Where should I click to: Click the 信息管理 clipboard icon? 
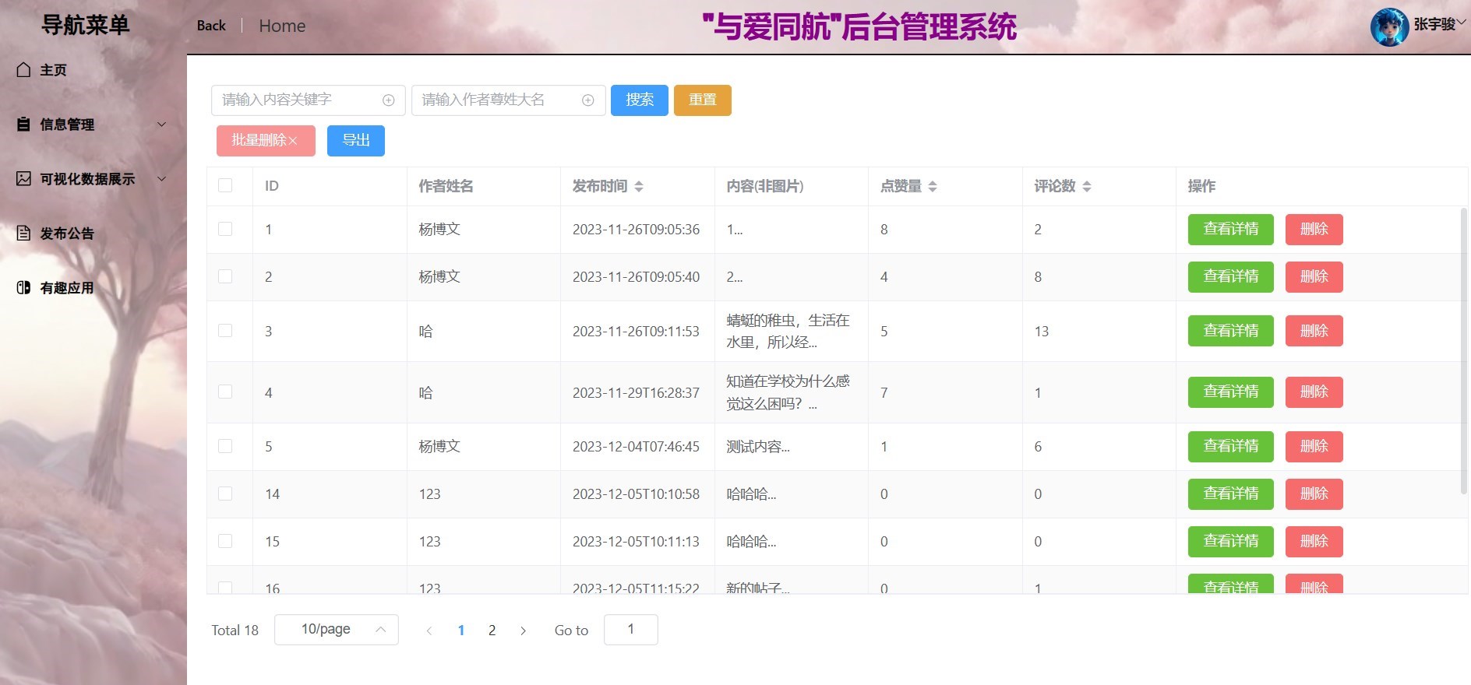tap(24, 125)
